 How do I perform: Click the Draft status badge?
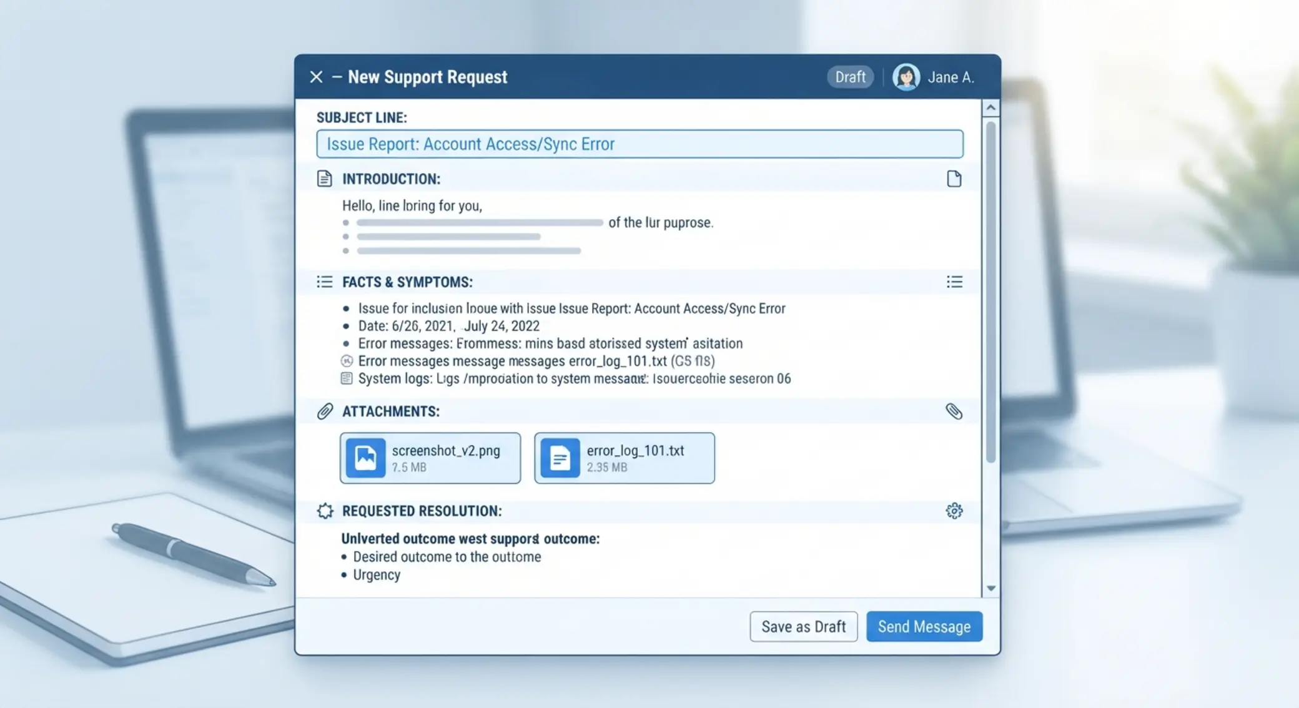click(x=850, y=77)
